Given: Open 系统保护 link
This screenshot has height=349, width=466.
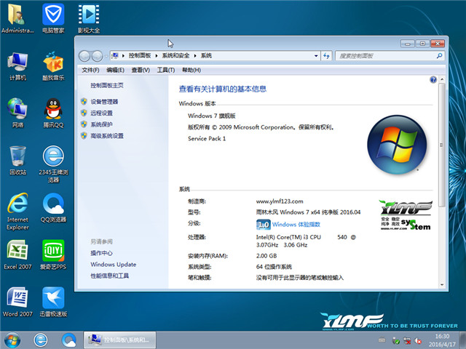Looking at the screenshot, I should coord(101,124).
